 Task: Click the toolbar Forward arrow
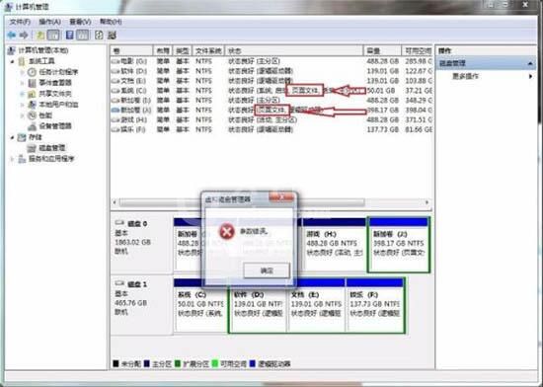(24, 35)
